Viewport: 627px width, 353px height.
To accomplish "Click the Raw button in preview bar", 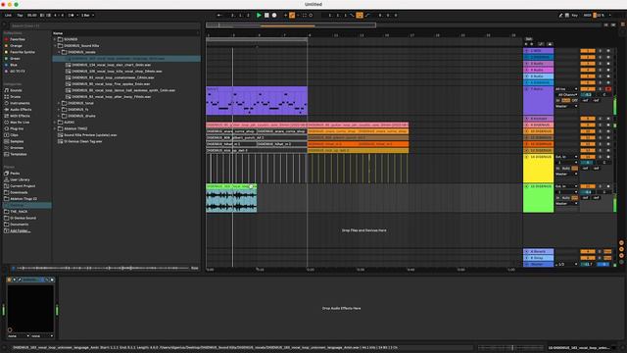I will 194,268.
